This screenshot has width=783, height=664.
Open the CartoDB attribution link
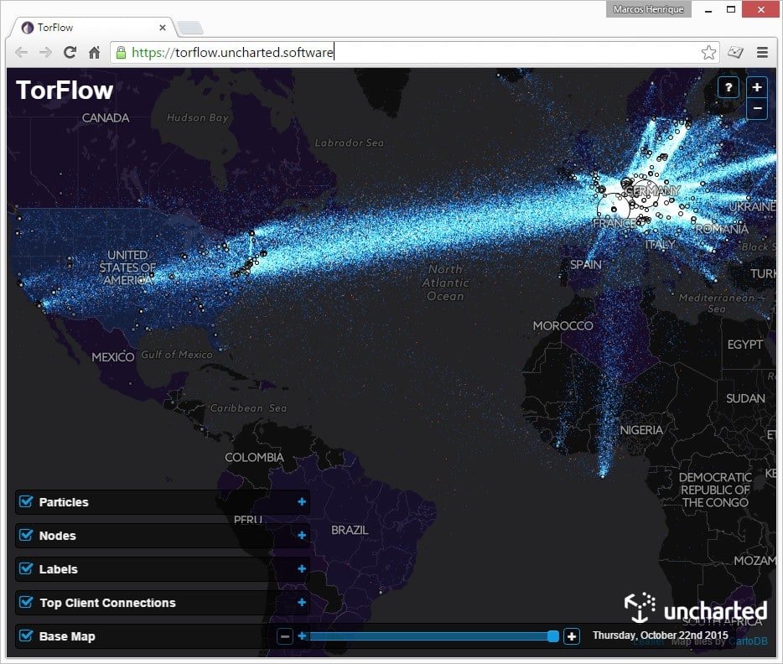point(748,641)
